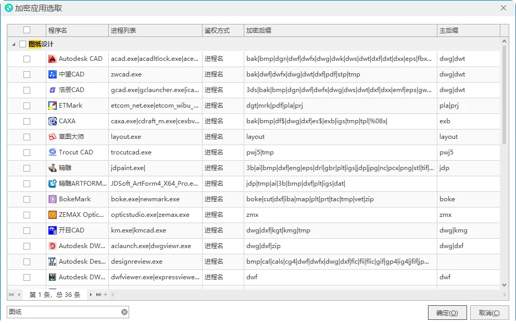Go to last record navigation icon
516x324 pixels.
click(98, 295)
